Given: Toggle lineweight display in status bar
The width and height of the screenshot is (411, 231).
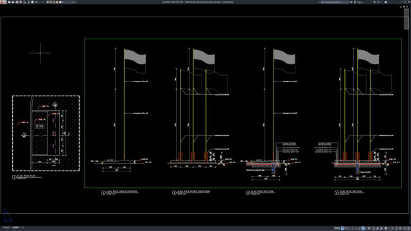Looking at the screenshot, I should coord(369,228).
